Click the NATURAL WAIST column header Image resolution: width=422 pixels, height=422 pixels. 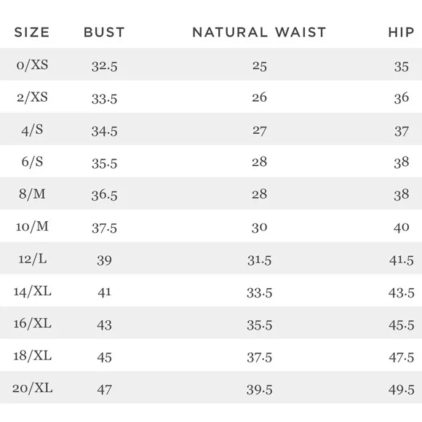tap(259, 32)
